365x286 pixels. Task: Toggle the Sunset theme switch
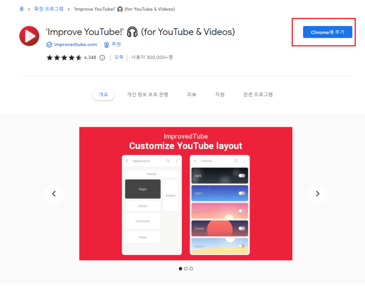click(x=242, y=229)
